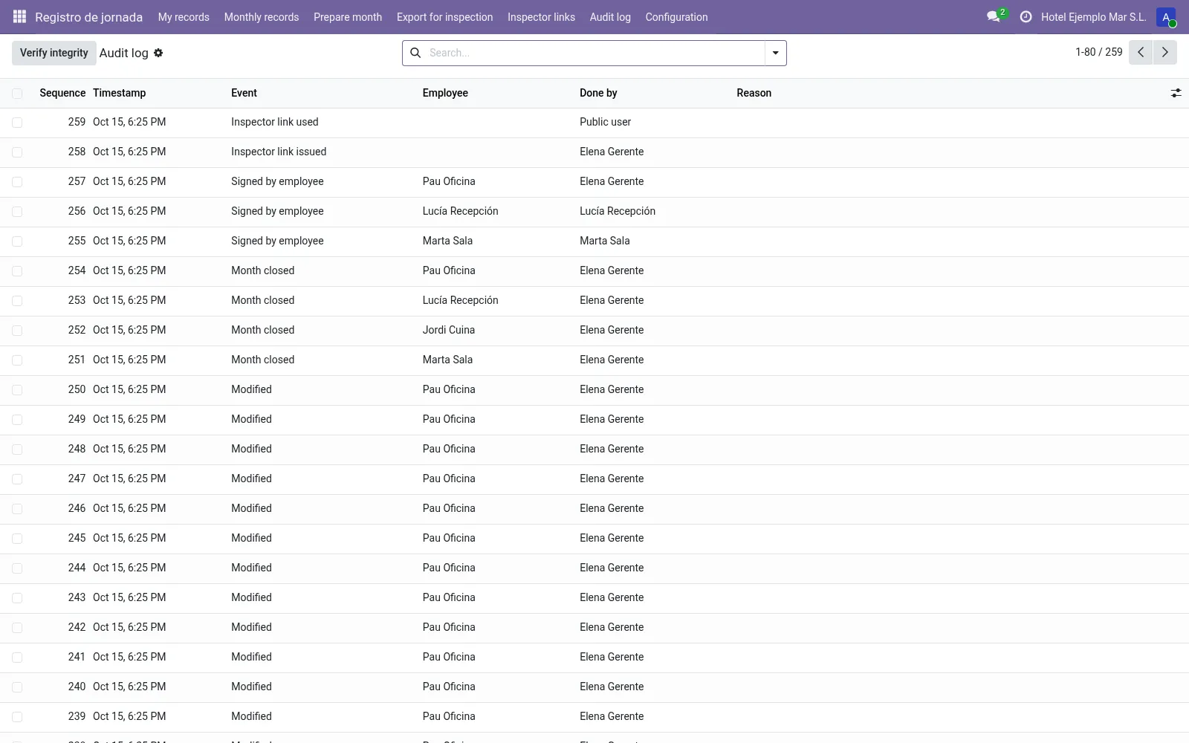Check the row 254 checkbox

point(17,271)
